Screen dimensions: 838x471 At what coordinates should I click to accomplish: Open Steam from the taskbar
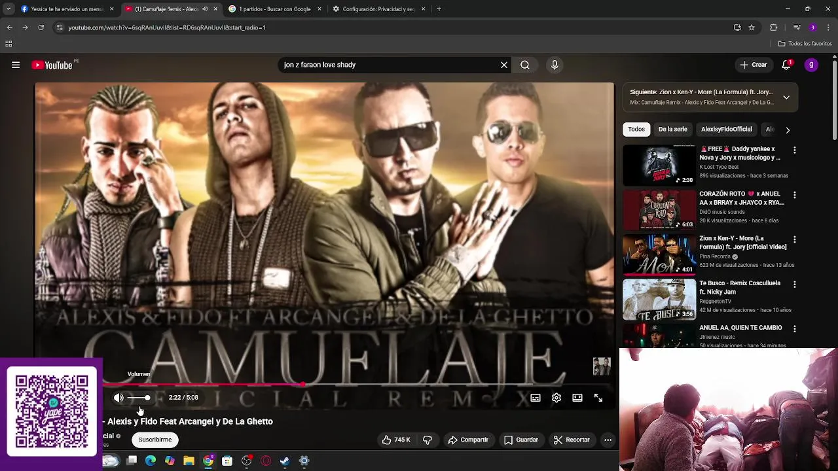pos(285,461)
